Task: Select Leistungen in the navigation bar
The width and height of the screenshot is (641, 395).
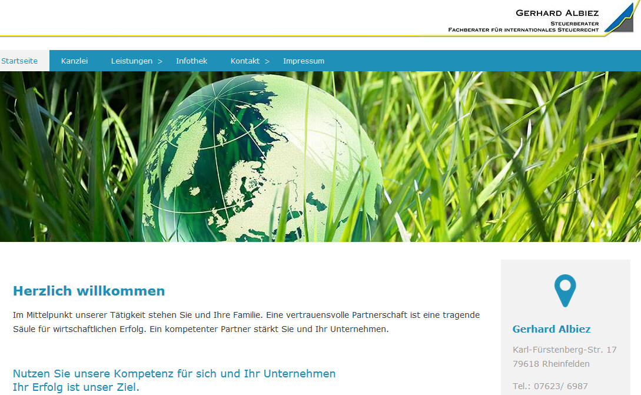Action: [x=131, y=61]
